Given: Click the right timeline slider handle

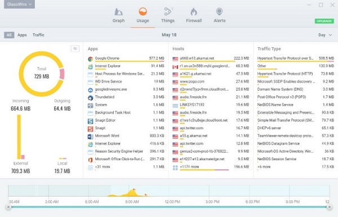Looking at the screenshot, I should (x=329, y=207).
